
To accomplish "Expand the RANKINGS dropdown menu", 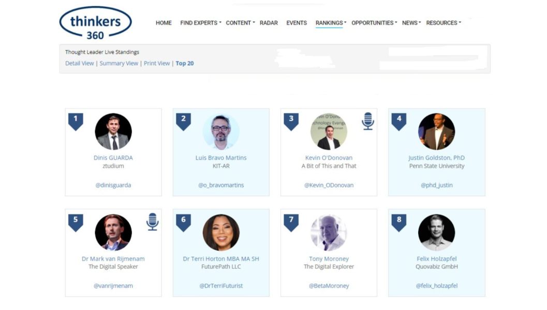I will (331, 23).
